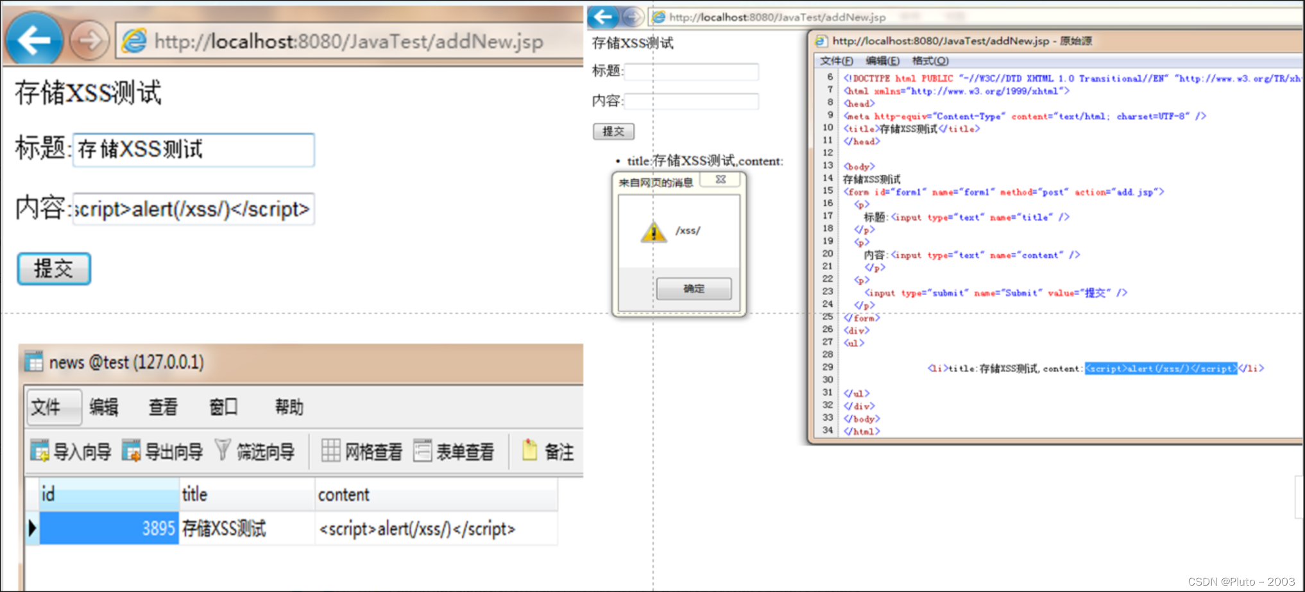Click the warning icon in alert dialog
The height and width of the screenshot is (592, 1305).
tap(653, 231)
